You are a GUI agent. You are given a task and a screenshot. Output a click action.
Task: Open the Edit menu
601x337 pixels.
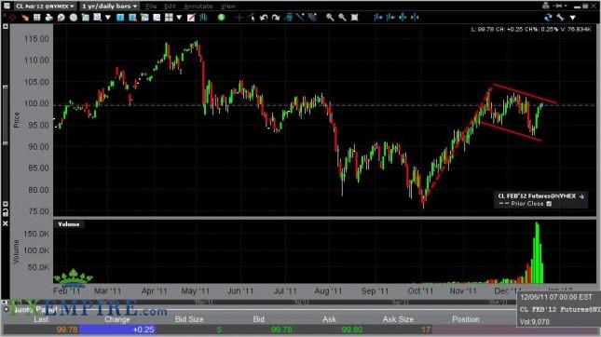[x=170, y=7]
